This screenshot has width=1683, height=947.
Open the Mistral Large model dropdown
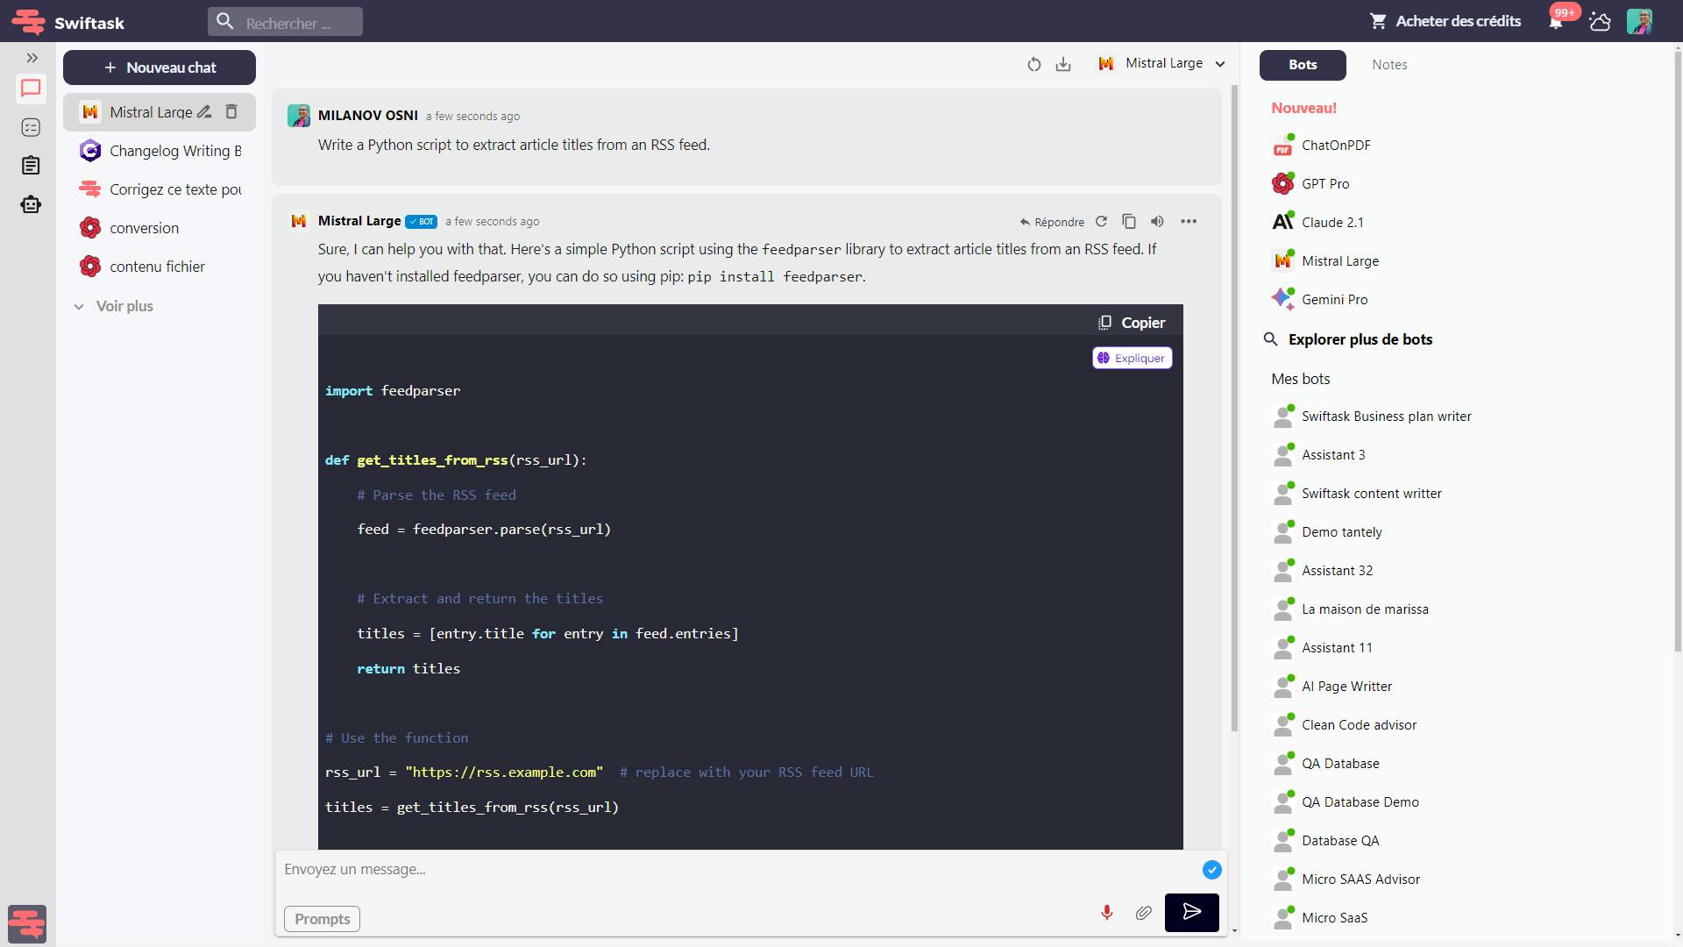tap(1162, 64)
